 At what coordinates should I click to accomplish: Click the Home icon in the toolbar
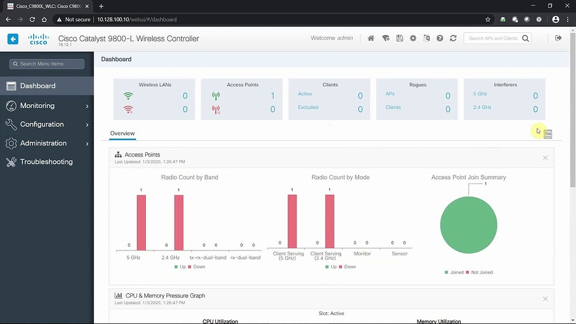(x=370, y=38)
